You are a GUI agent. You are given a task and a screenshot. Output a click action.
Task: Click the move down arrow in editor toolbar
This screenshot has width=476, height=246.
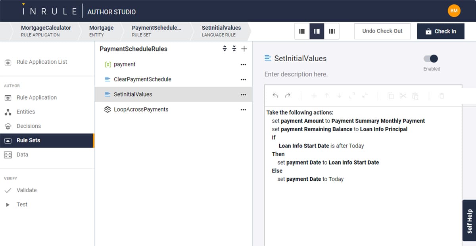(x=340, y=96)
